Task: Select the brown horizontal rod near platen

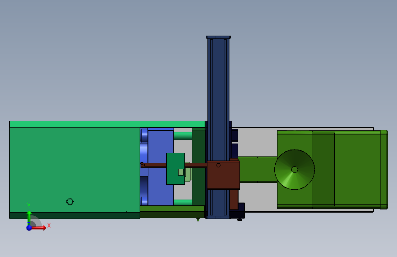Action: click(155, 165)
